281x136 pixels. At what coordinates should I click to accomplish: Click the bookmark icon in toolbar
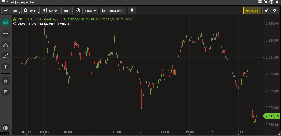132,11
